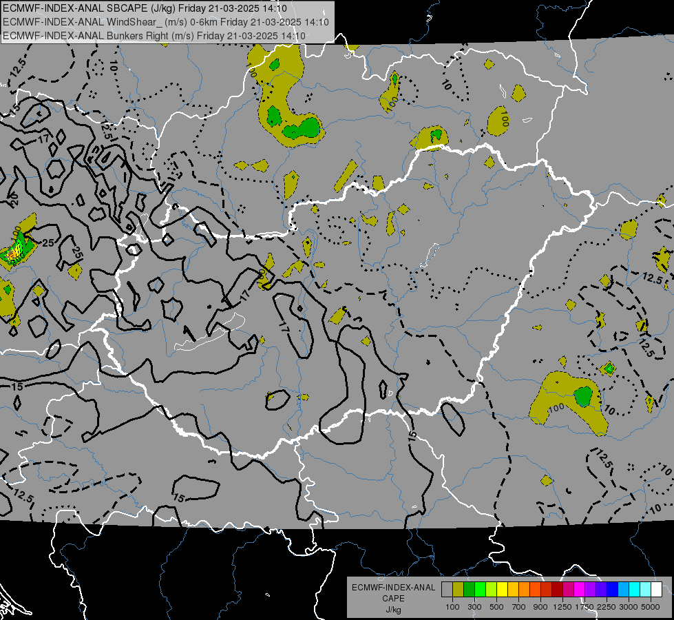The image size is (674, 620).
Task: Click the amber legend swatch
Action: pyautogui.click(x=513, y=589)
